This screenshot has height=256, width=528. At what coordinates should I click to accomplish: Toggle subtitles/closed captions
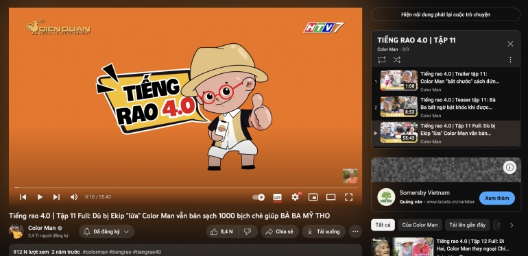coord(277,197)
